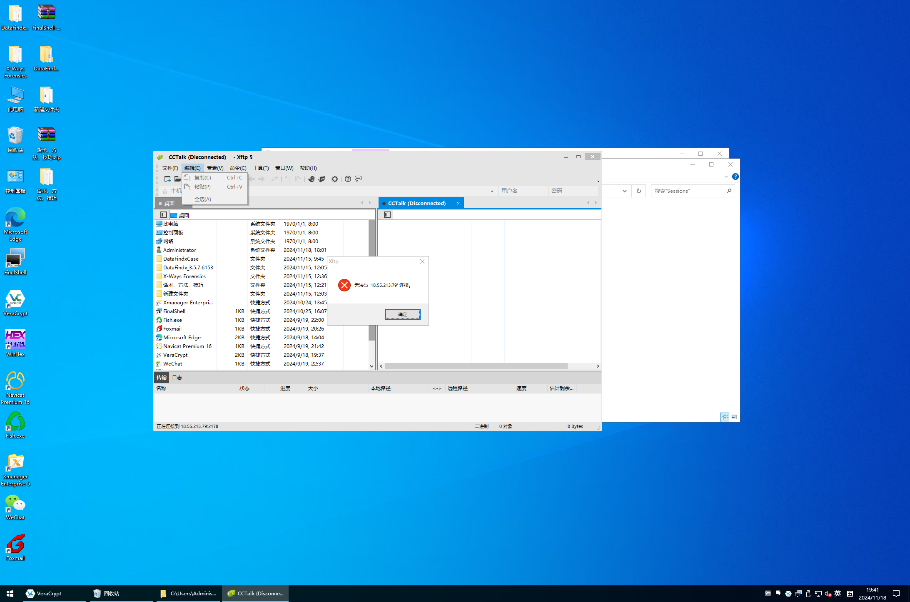
Task: Toggle folder tree panel in local pane
Action: click(164, 215)
